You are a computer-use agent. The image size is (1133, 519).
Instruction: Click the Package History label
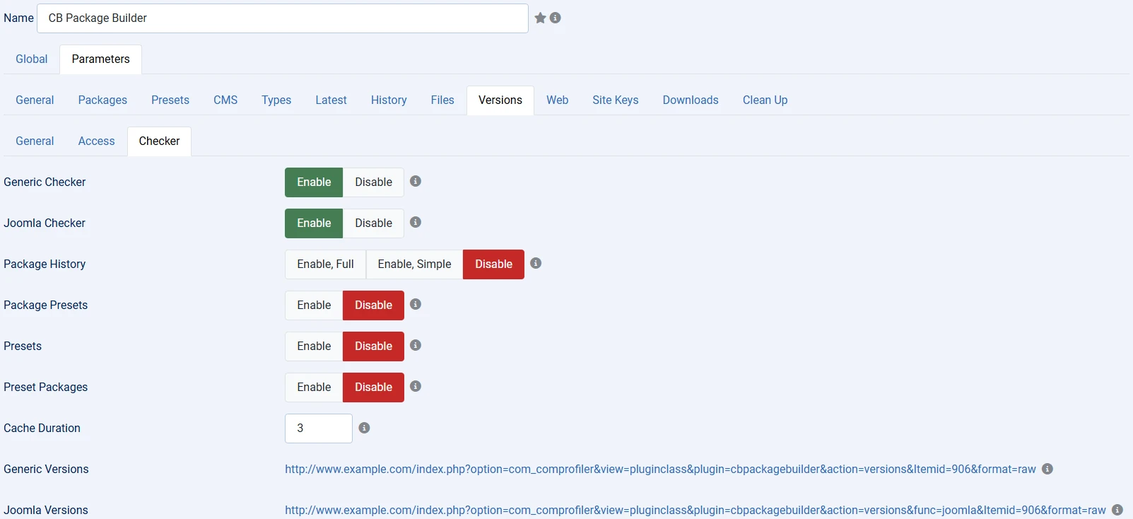tap(45, 264)
